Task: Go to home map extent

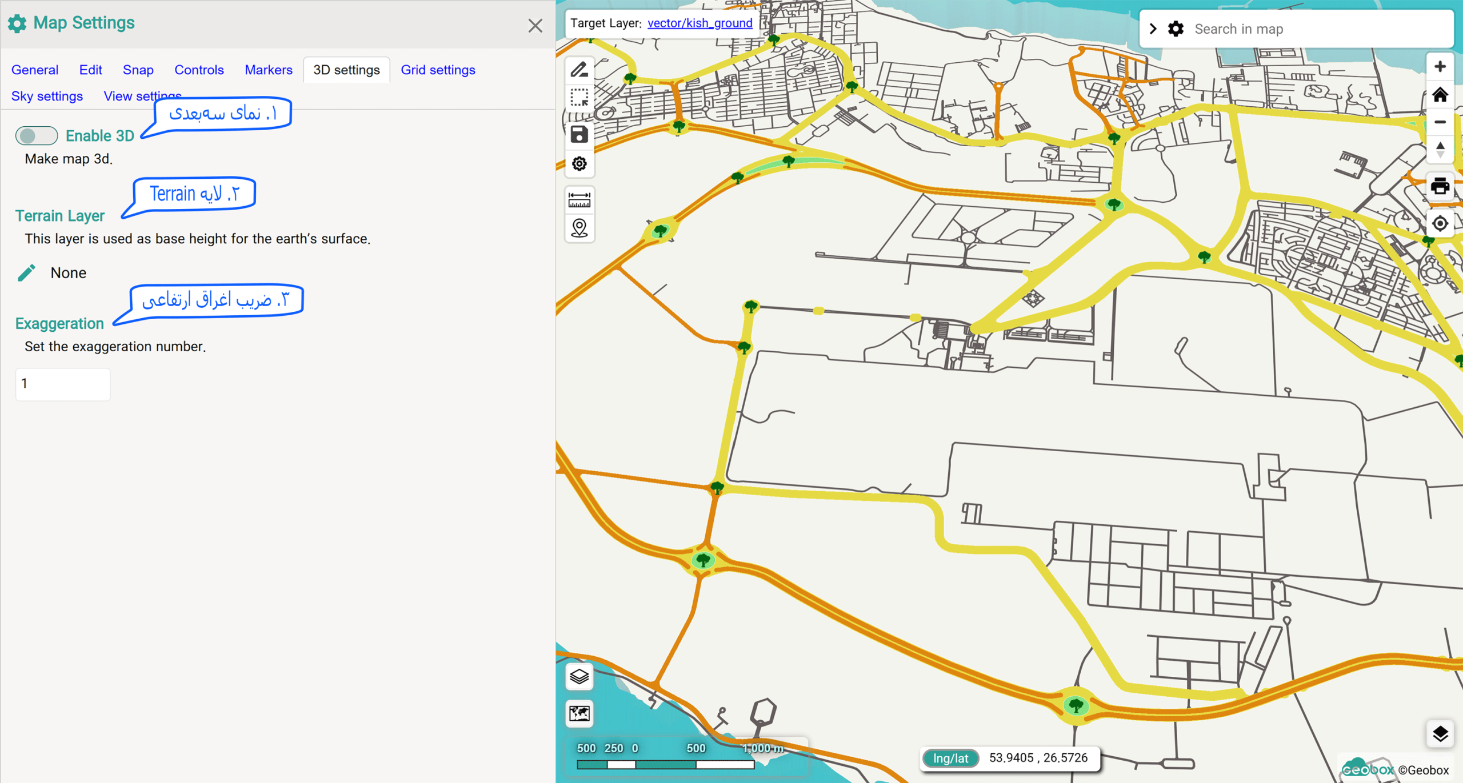Action: click(x=1440, y=94)
